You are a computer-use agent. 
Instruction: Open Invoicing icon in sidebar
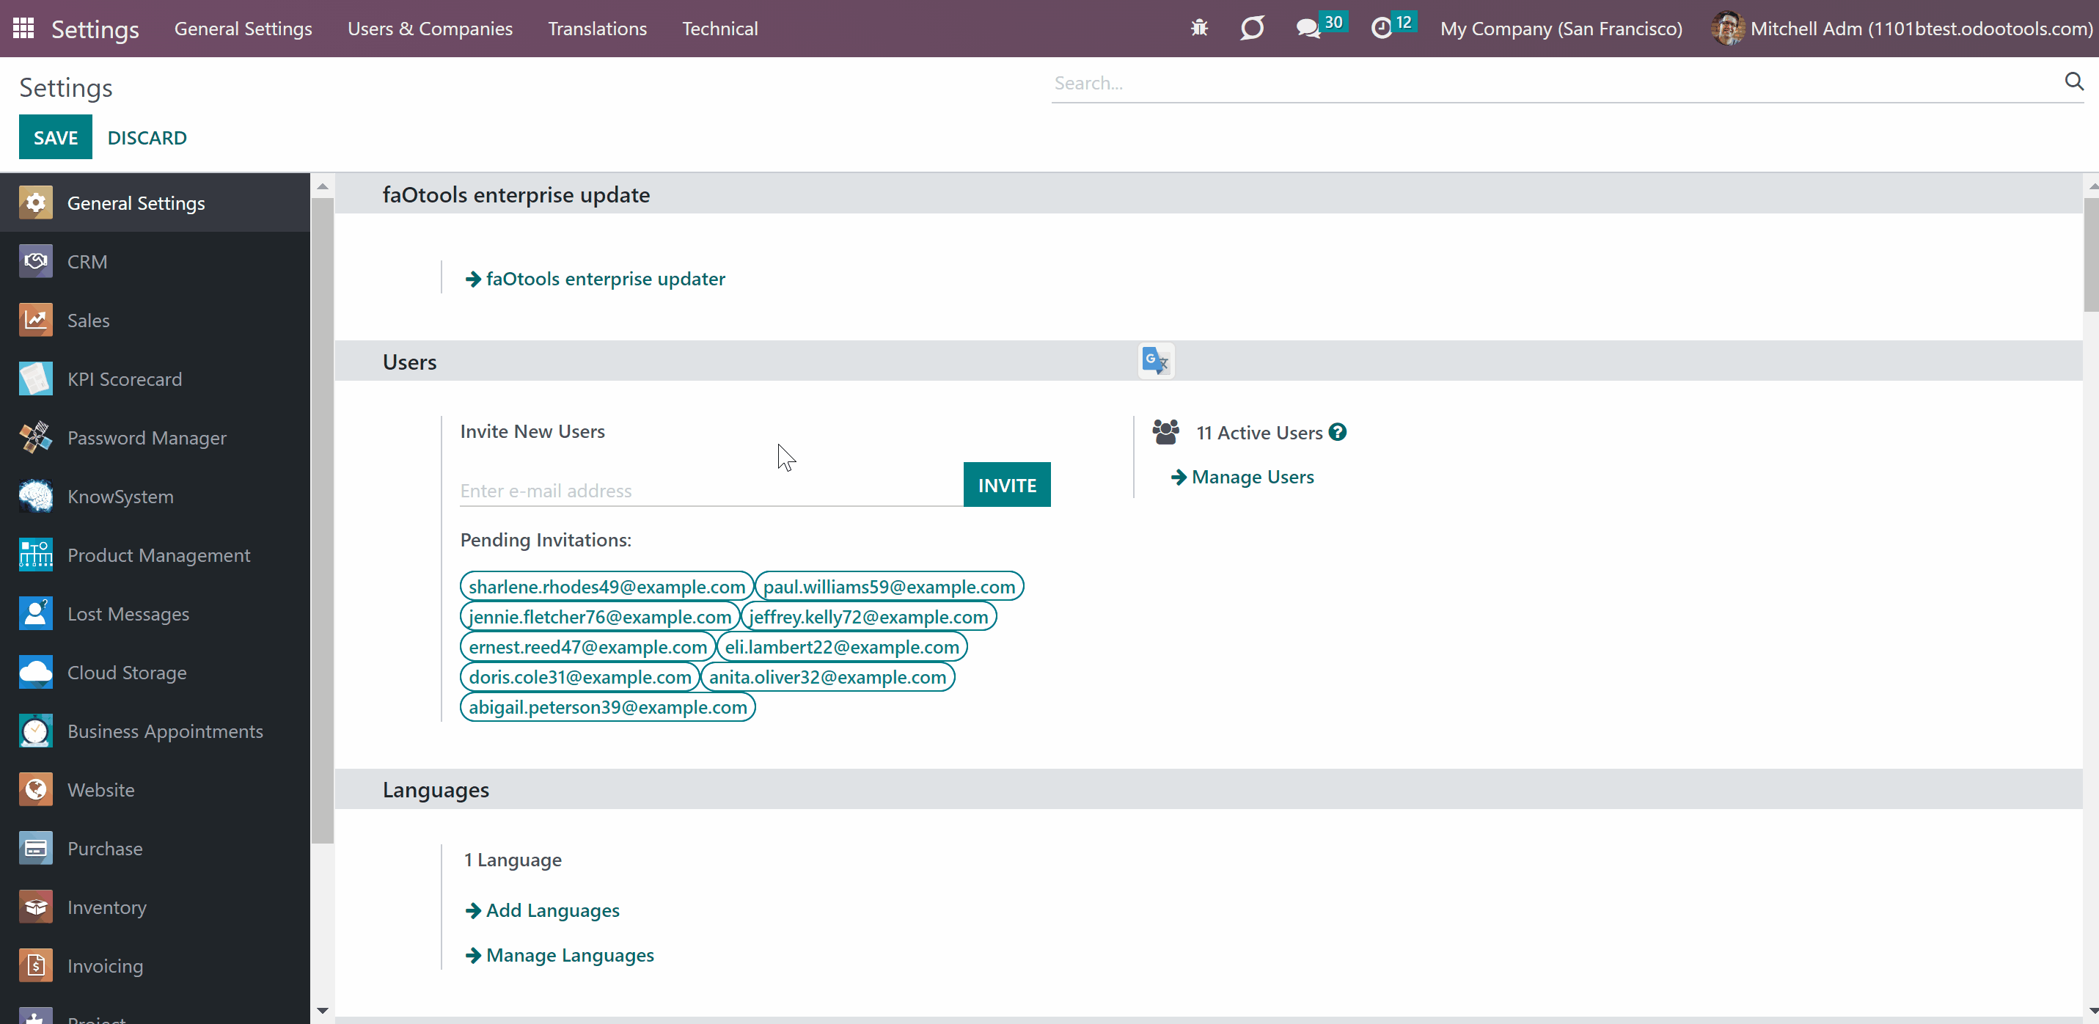coord(36,965)
